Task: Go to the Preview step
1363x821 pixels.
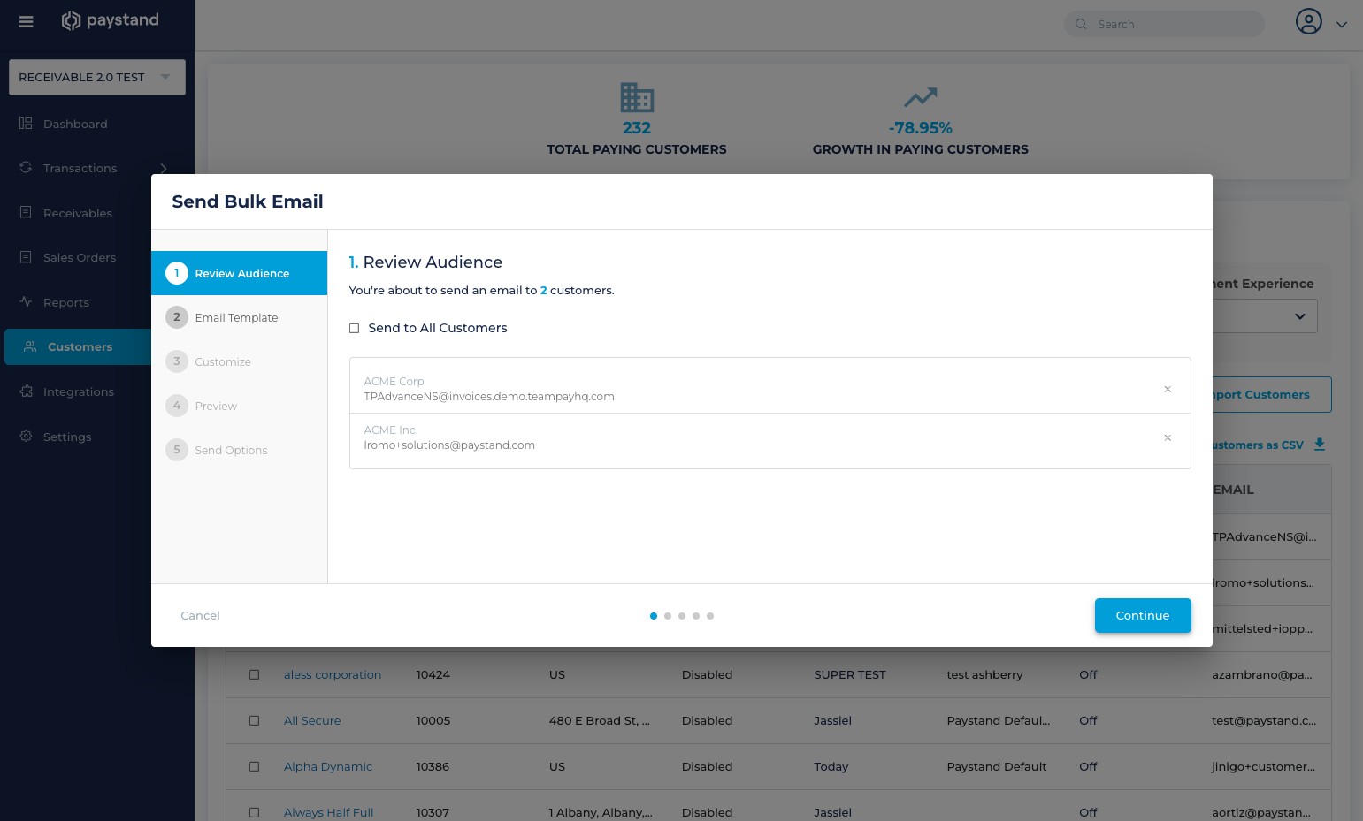Action: (239, 406)
